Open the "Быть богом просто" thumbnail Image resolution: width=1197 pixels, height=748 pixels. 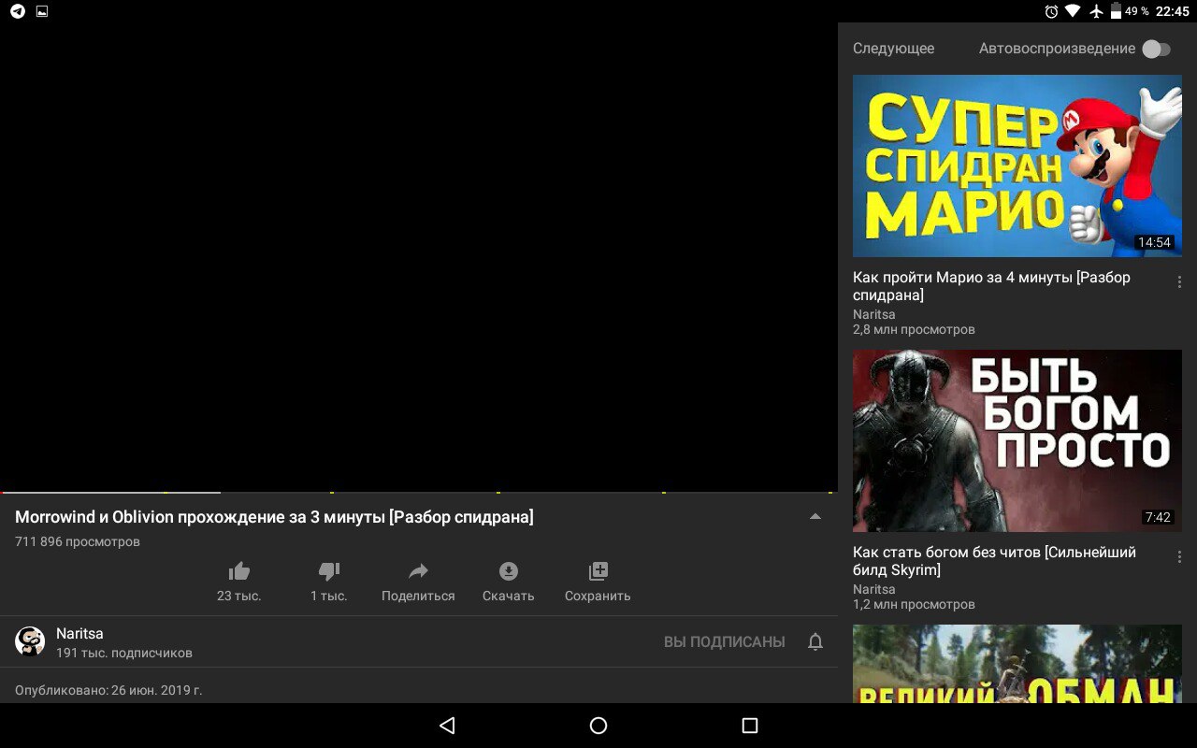1017,440
